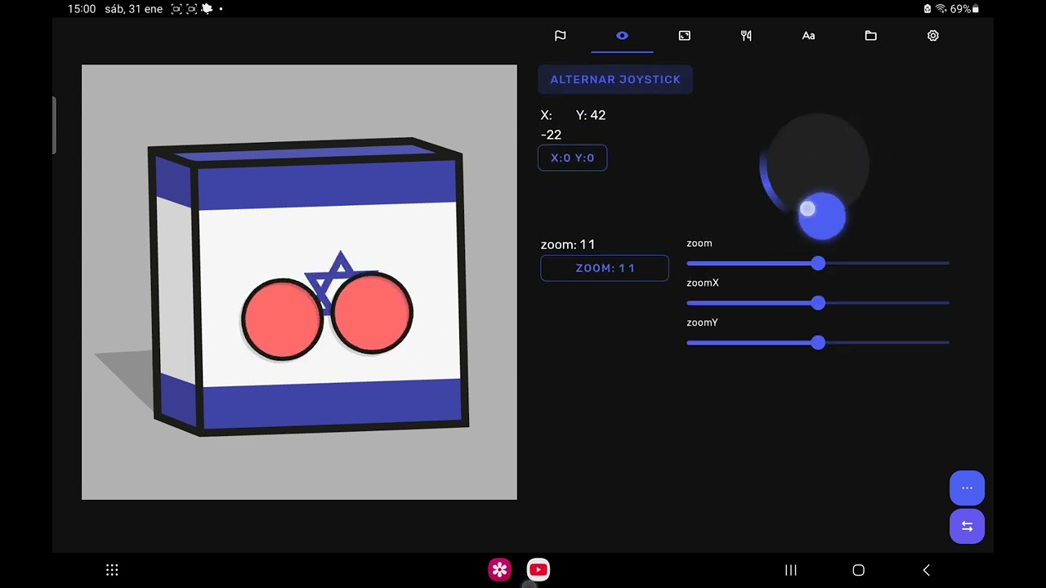Click the "zoomX" slider label
The image size is (1046, 588).
[703, 283]
